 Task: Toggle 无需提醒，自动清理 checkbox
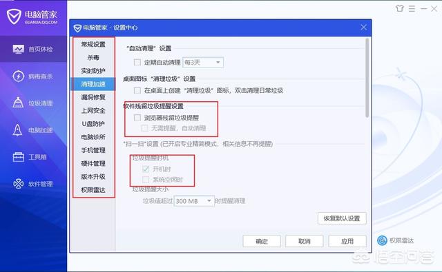coord(144,128)
